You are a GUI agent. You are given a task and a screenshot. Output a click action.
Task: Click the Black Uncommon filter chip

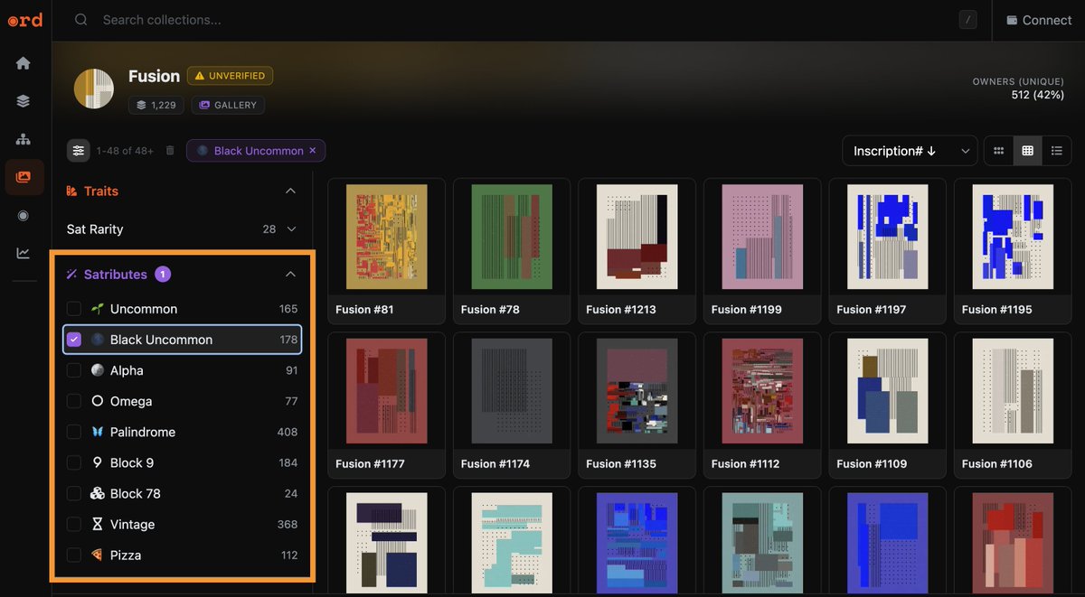pos(256,151)
